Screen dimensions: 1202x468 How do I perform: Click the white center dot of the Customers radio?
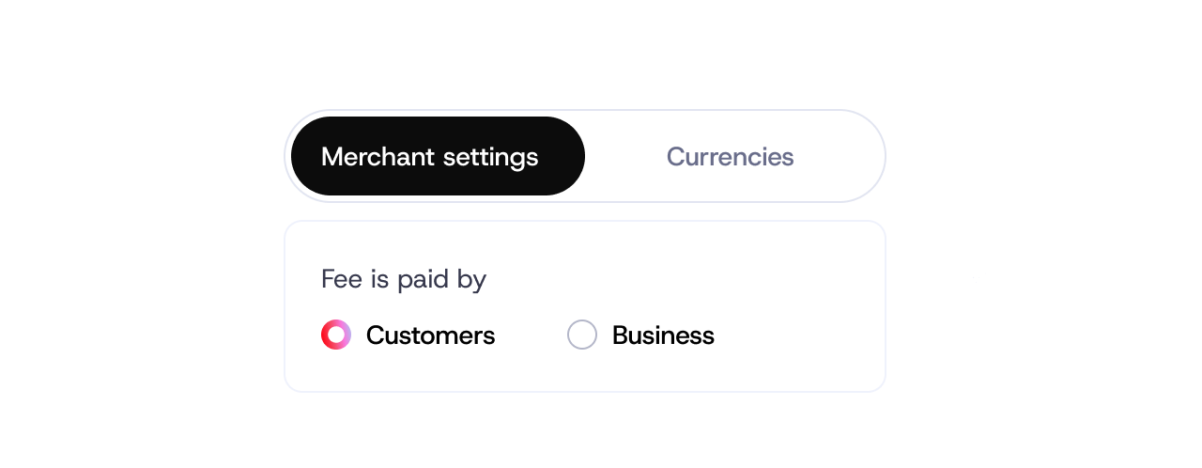336,335
